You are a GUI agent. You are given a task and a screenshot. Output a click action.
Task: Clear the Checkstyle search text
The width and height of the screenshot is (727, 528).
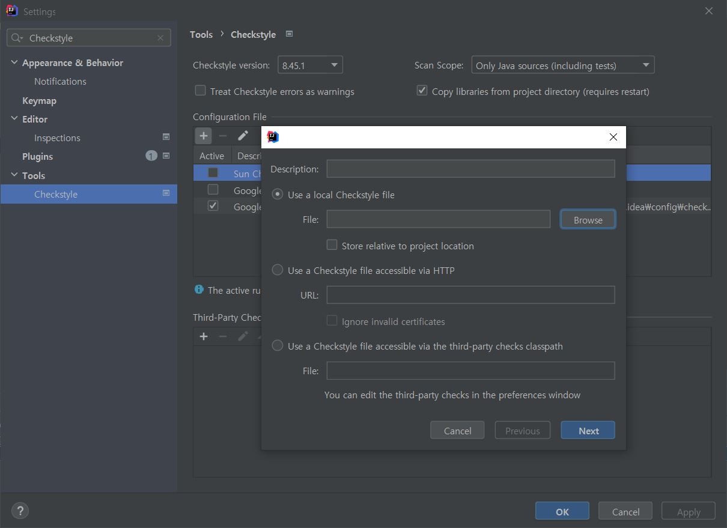tap(160, 38)
